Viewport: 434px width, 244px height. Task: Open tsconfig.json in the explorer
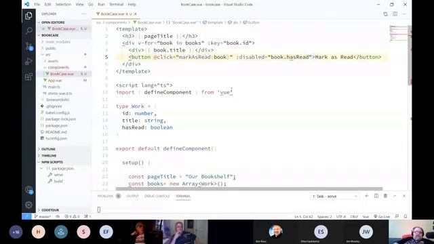56,138
